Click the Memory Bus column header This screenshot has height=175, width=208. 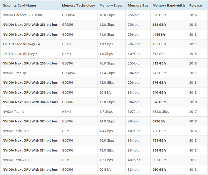[138, 5]
